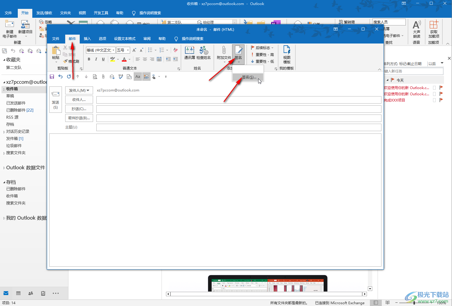The image size is (452, 306).
Task: Click the grow font size icon
Action: 134,50
